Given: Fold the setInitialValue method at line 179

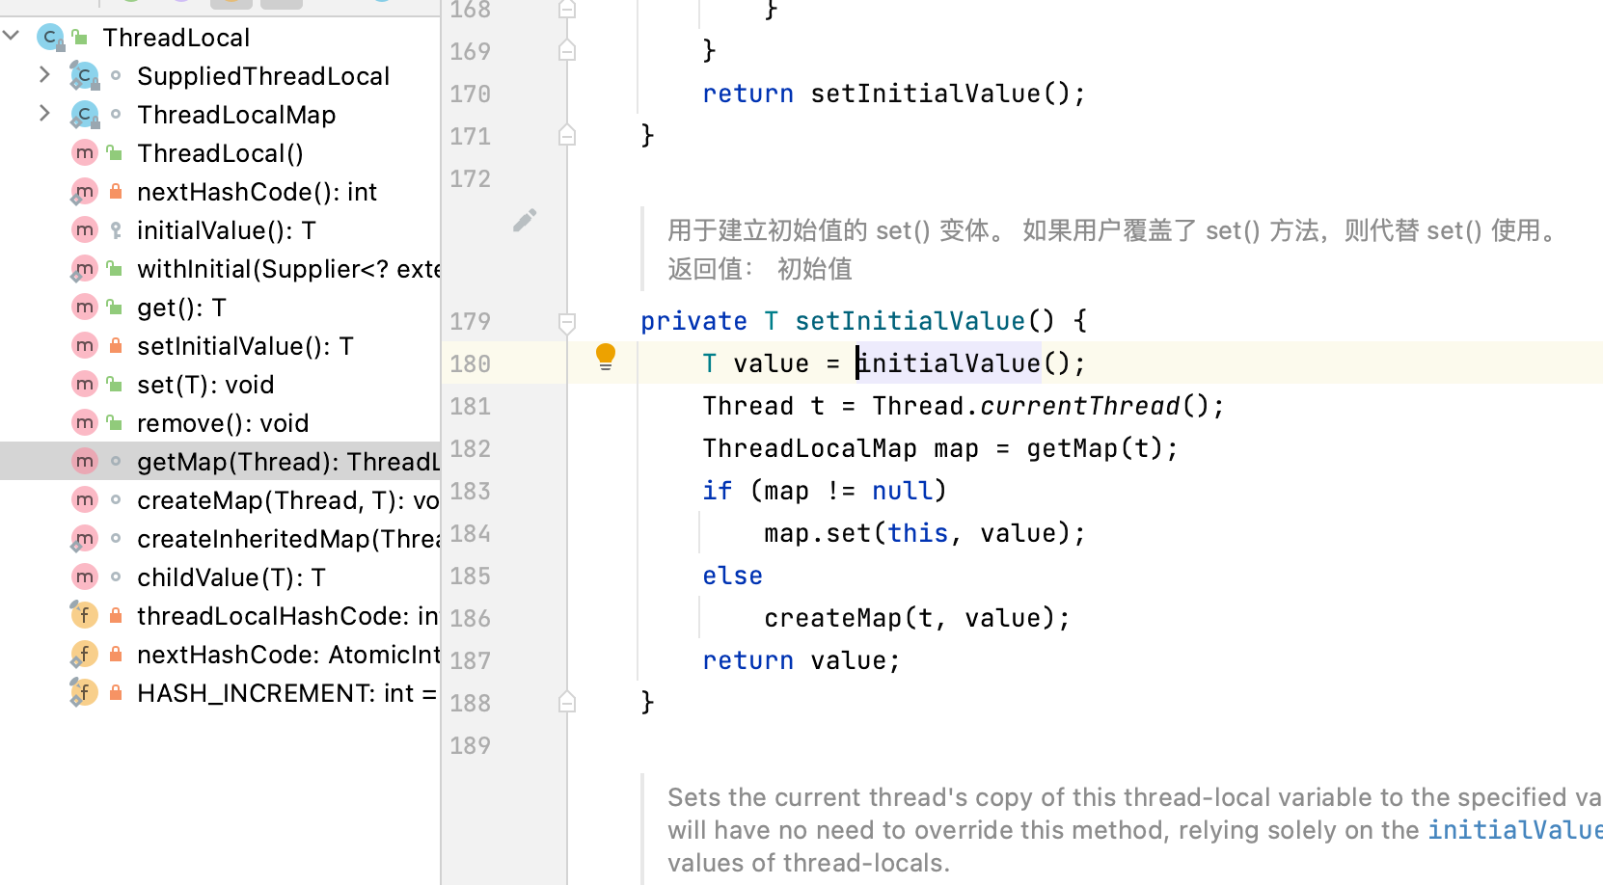Looking at the screenshot, I should point(567,322).
